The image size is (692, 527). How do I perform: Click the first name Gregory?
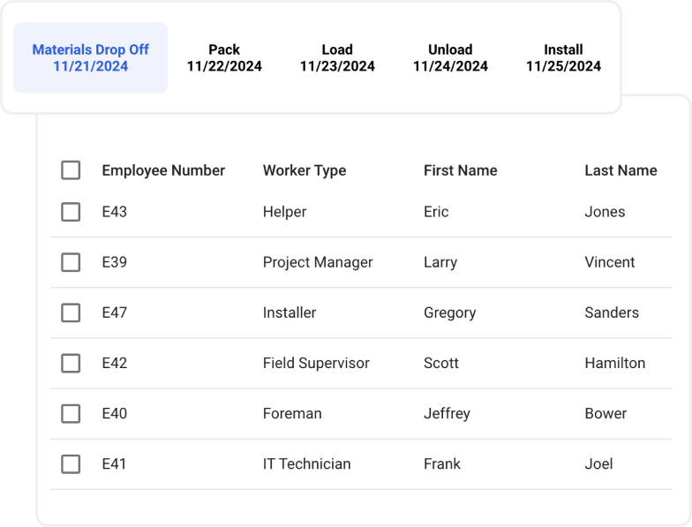click(450, 312)
